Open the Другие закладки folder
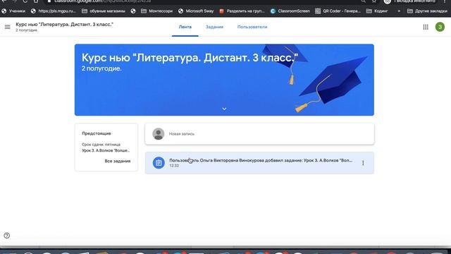This screenshot has height=254, width=451. (428, 11)
